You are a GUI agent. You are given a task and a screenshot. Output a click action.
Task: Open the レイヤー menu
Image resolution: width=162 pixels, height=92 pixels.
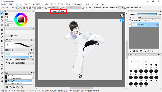[x=19, y=4]
